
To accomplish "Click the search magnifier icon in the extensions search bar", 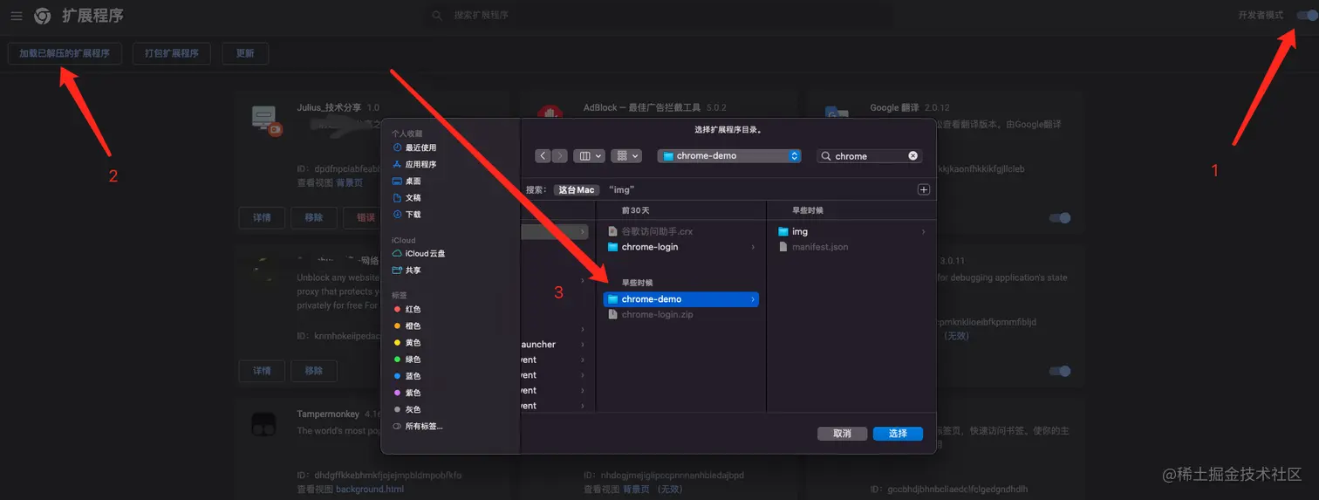I will (438, 16).
